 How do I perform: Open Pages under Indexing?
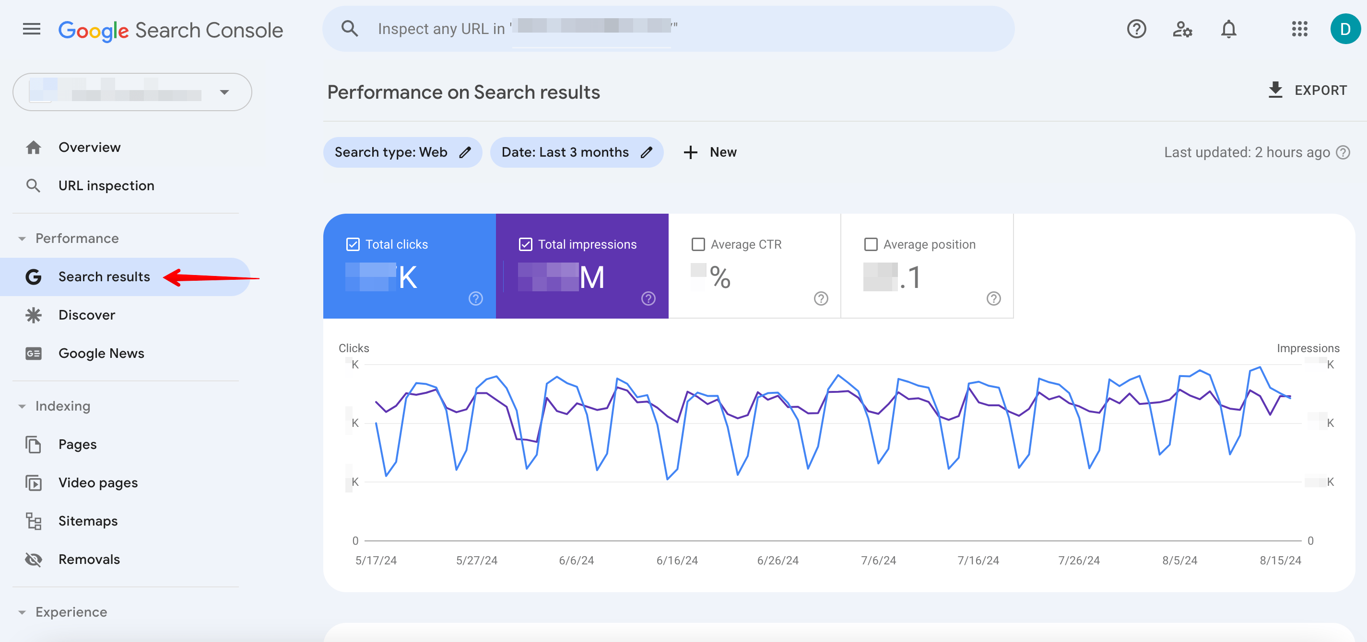[x=78, y=443]
